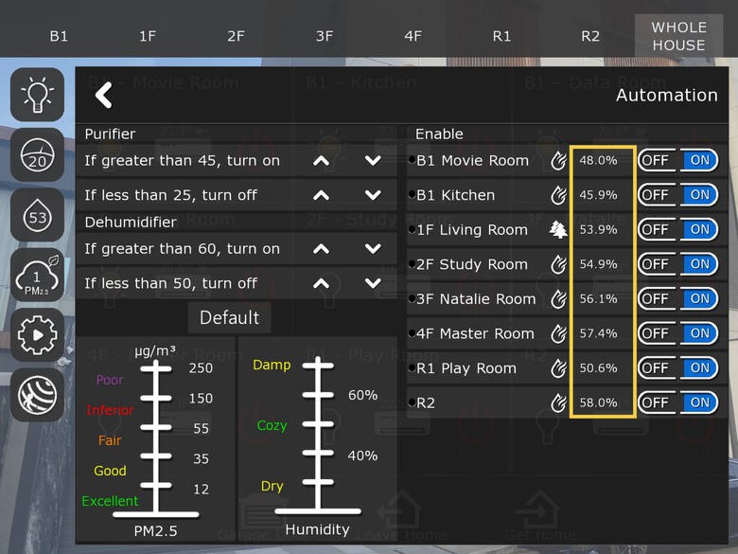The image size is (738, 554).
Task: Select the WHOLE HOUSE tab
Action: point(678,36)
